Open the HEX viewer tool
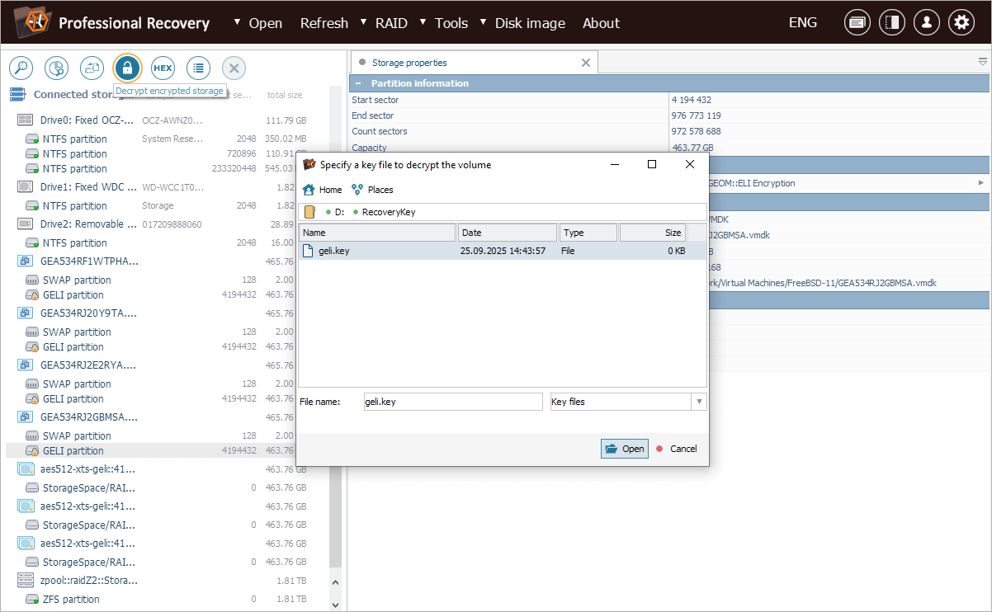This screenshot has height=612, width=992. (163, 68)
